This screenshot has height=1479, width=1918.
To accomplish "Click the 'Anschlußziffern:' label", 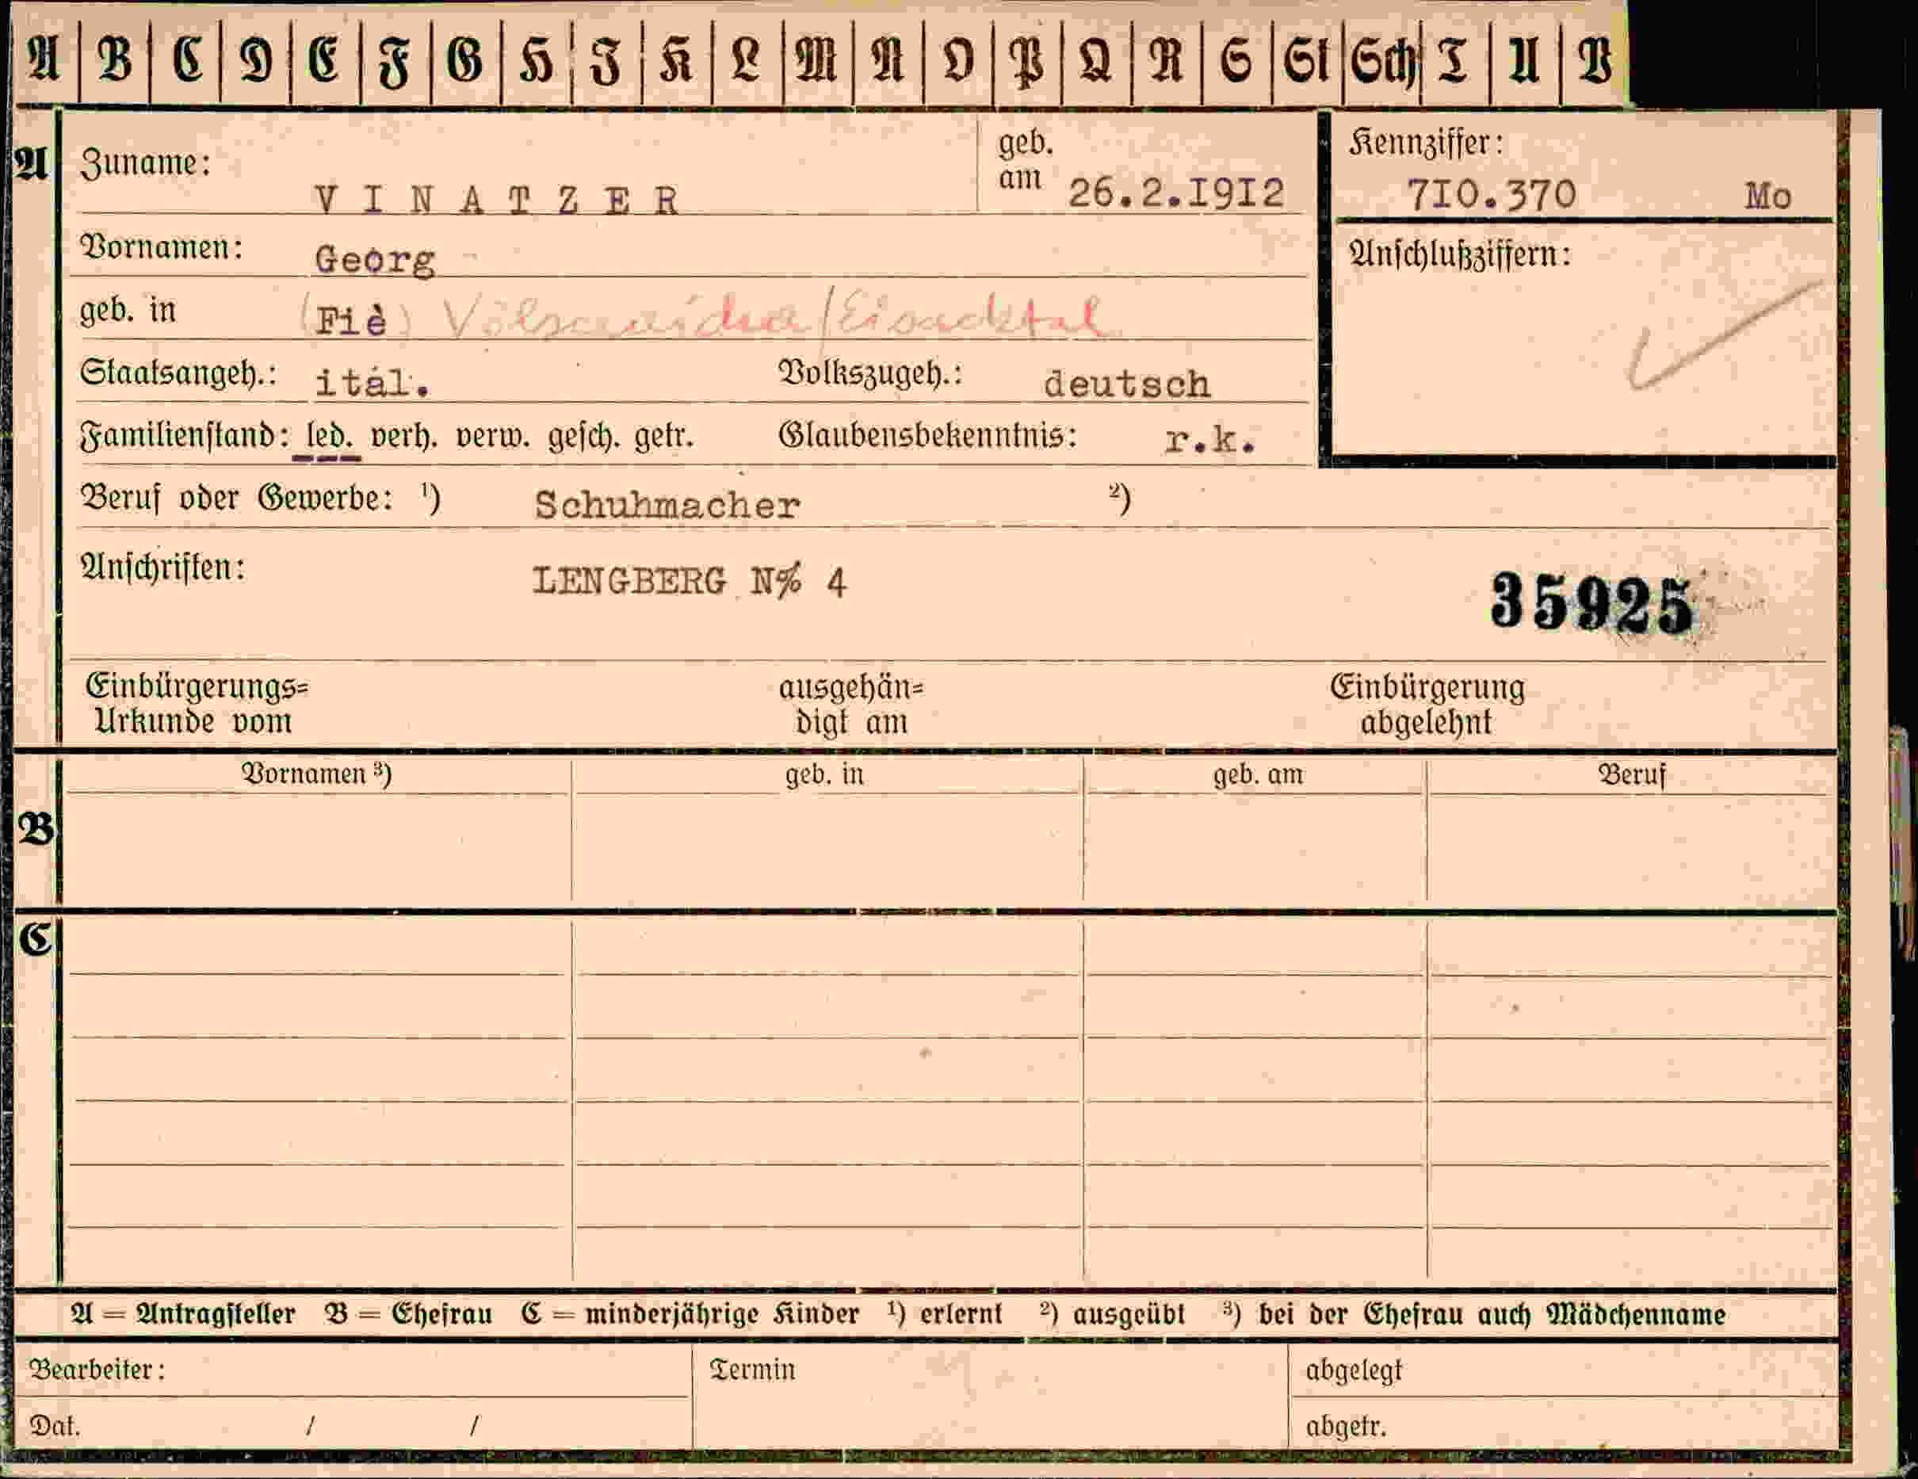I will [1460, 254].
